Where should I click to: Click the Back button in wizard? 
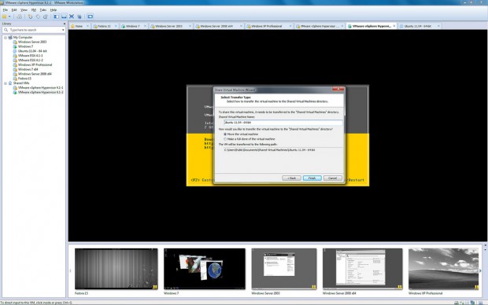[x=291, y=178]
